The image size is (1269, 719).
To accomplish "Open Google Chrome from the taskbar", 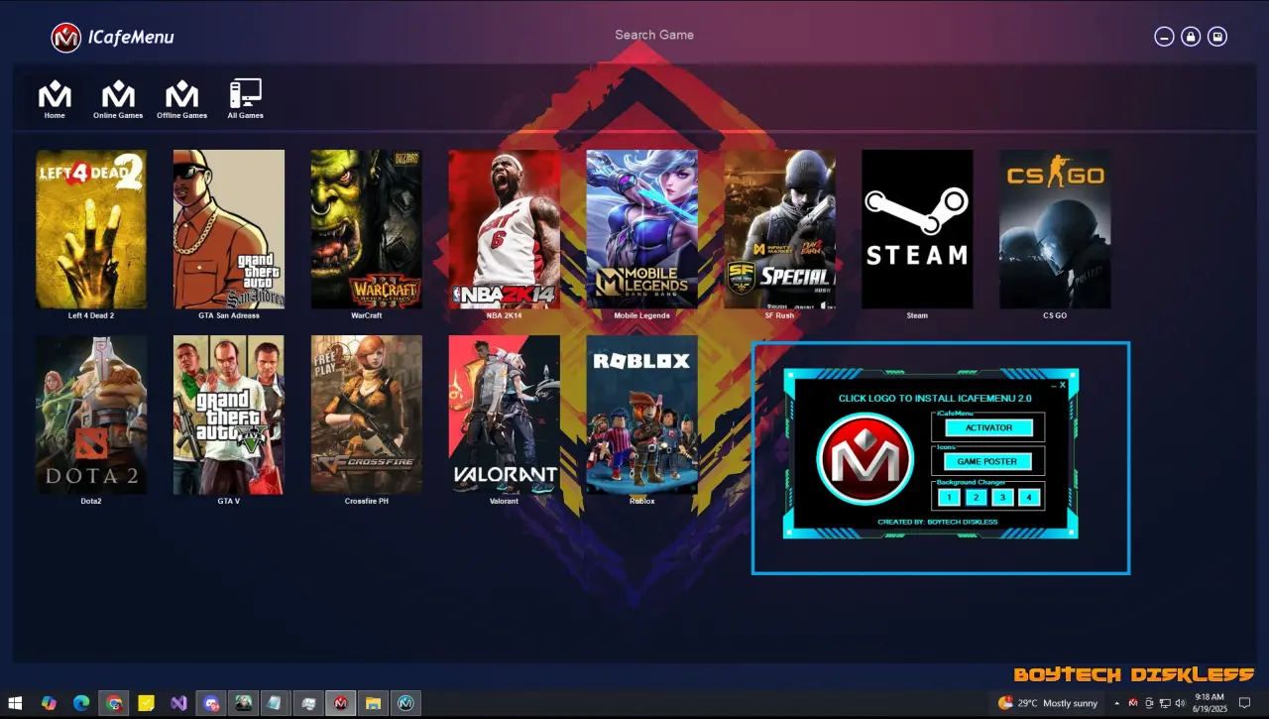I will tap(114, 703).
